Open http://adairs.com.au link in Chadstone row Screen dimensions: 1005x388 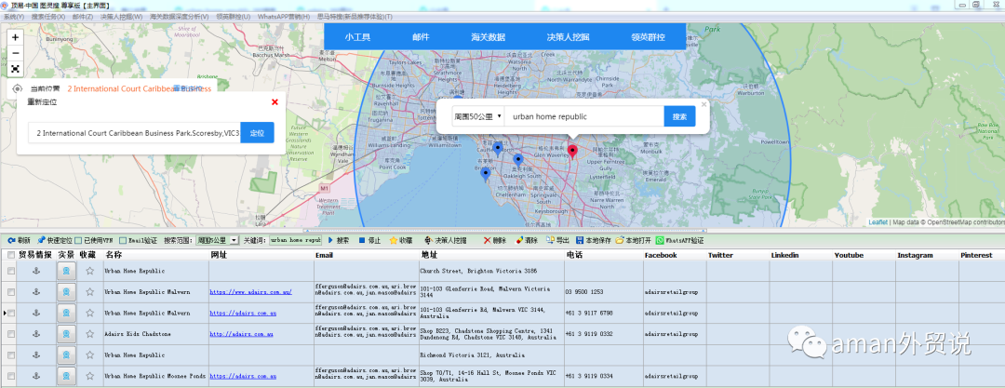click(242, 334)
